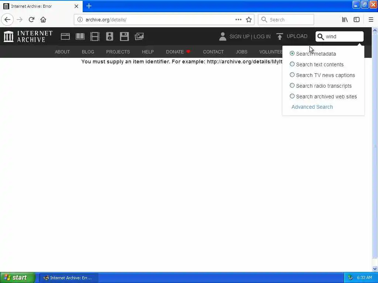The height and width of the screenshot is (283, 378).
Task: Open the DONATE menu item
Action: point(178,52)
